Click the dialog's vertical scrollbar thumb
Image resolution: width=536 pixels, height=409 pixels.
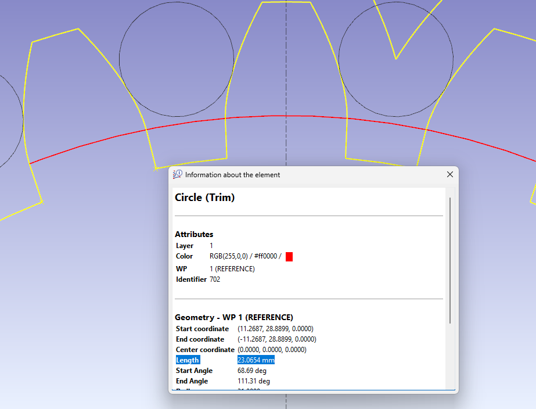(450, 260)
